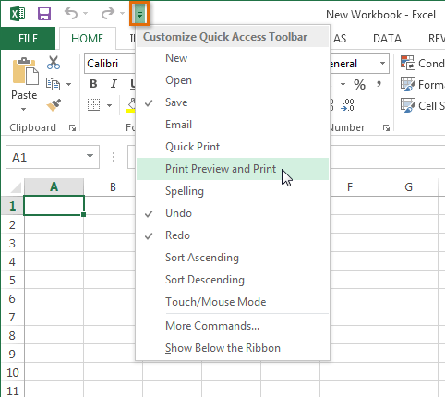
Task: Open the Number Format General dropdown
Action: pos(382,64)
